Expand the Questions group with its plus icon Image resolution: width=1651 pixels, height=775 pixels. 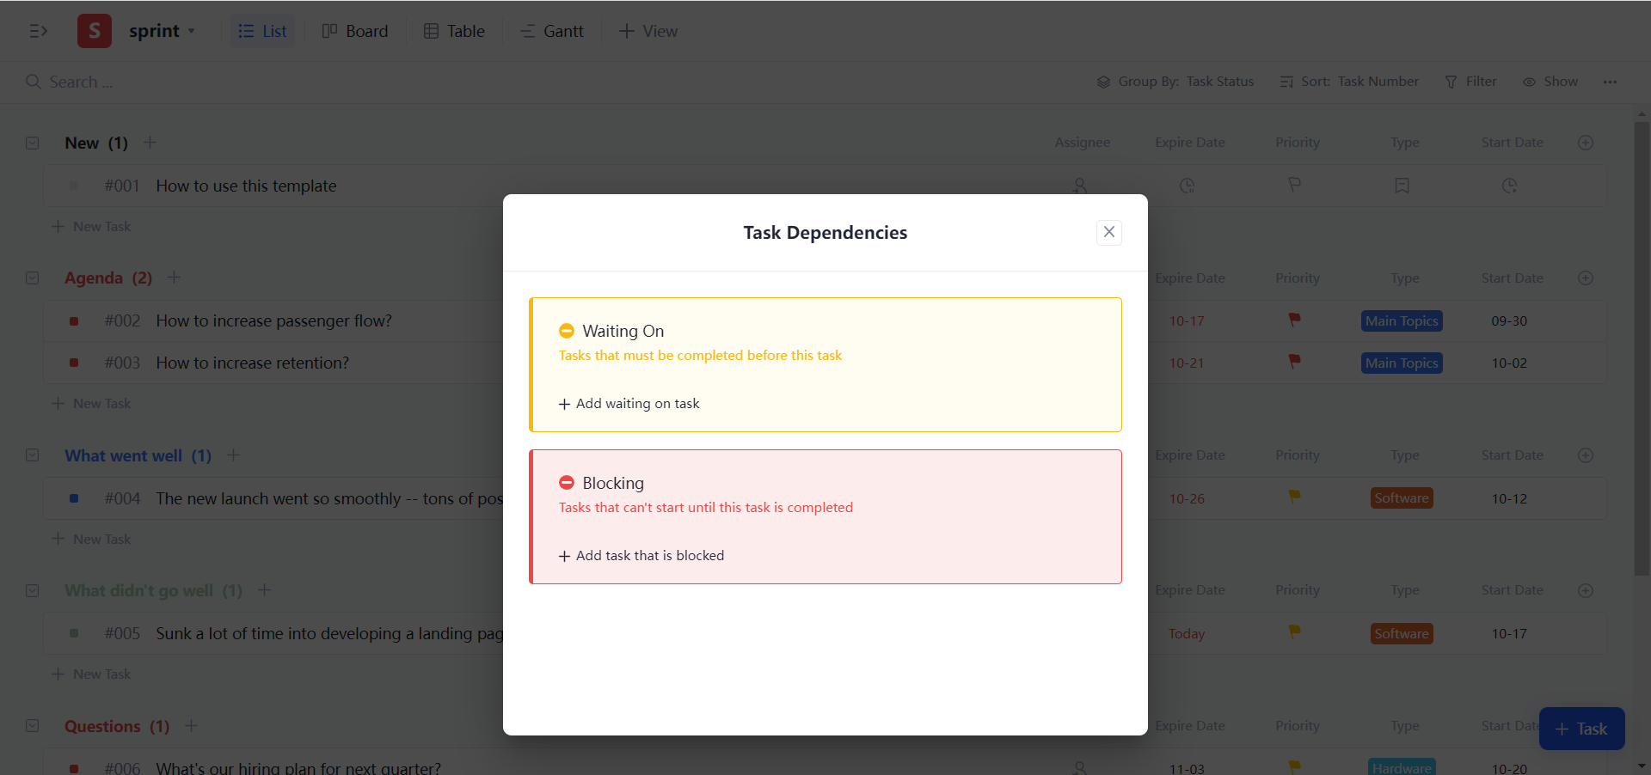[x=191, y=726]
